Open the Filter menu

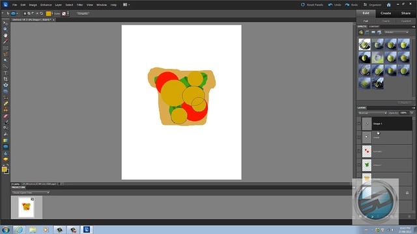pyautogui.click(x=79, y=5)
